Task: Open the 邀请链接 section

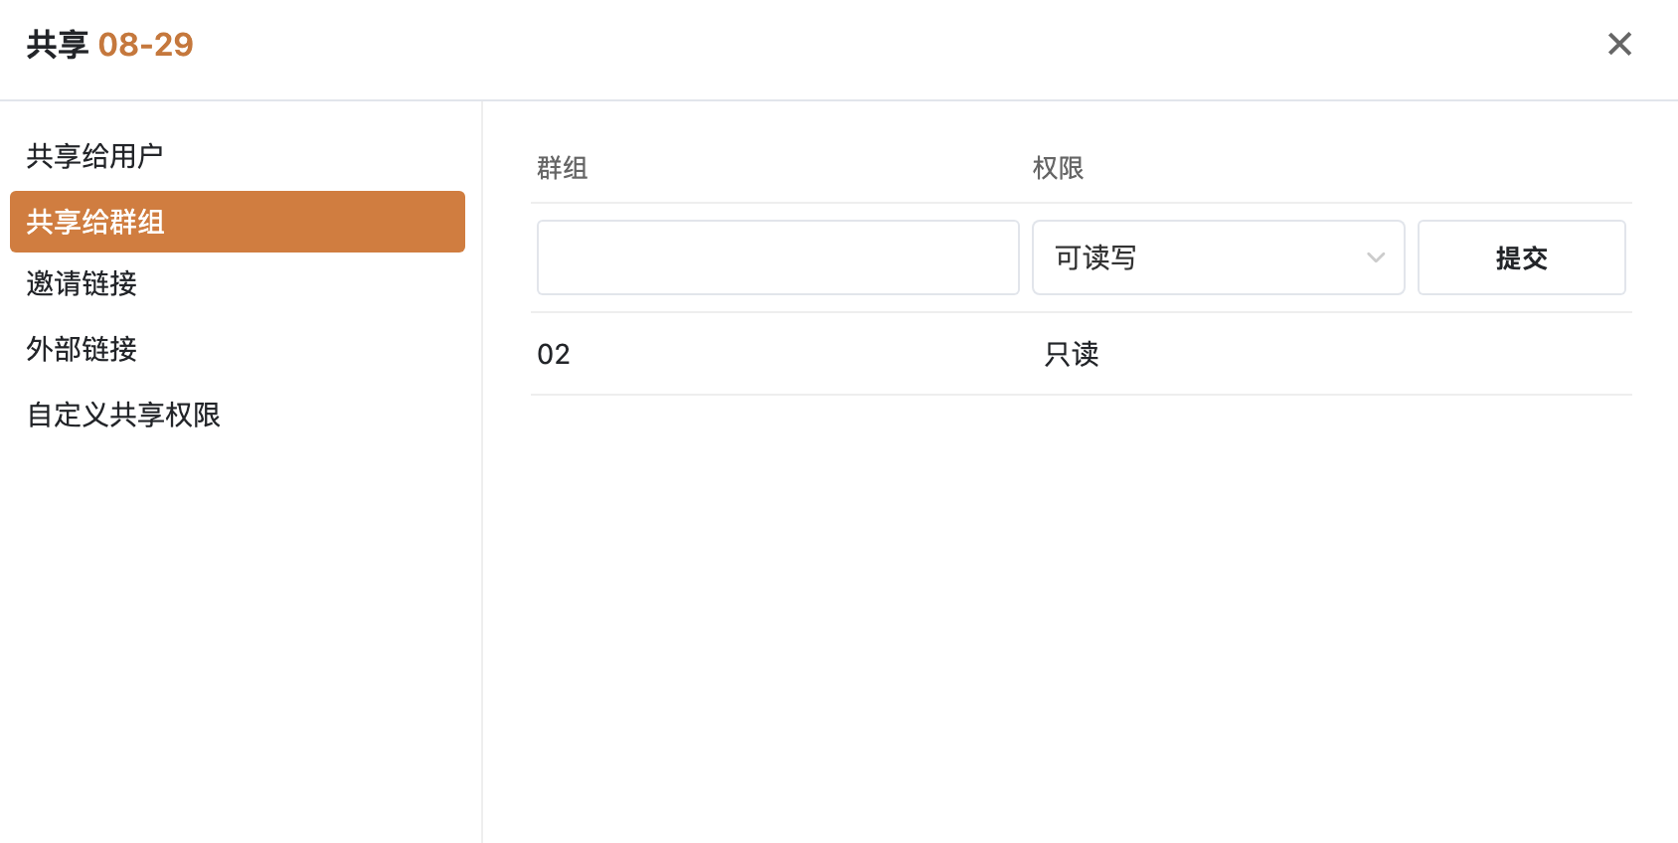Action: [x=82, y=283]
